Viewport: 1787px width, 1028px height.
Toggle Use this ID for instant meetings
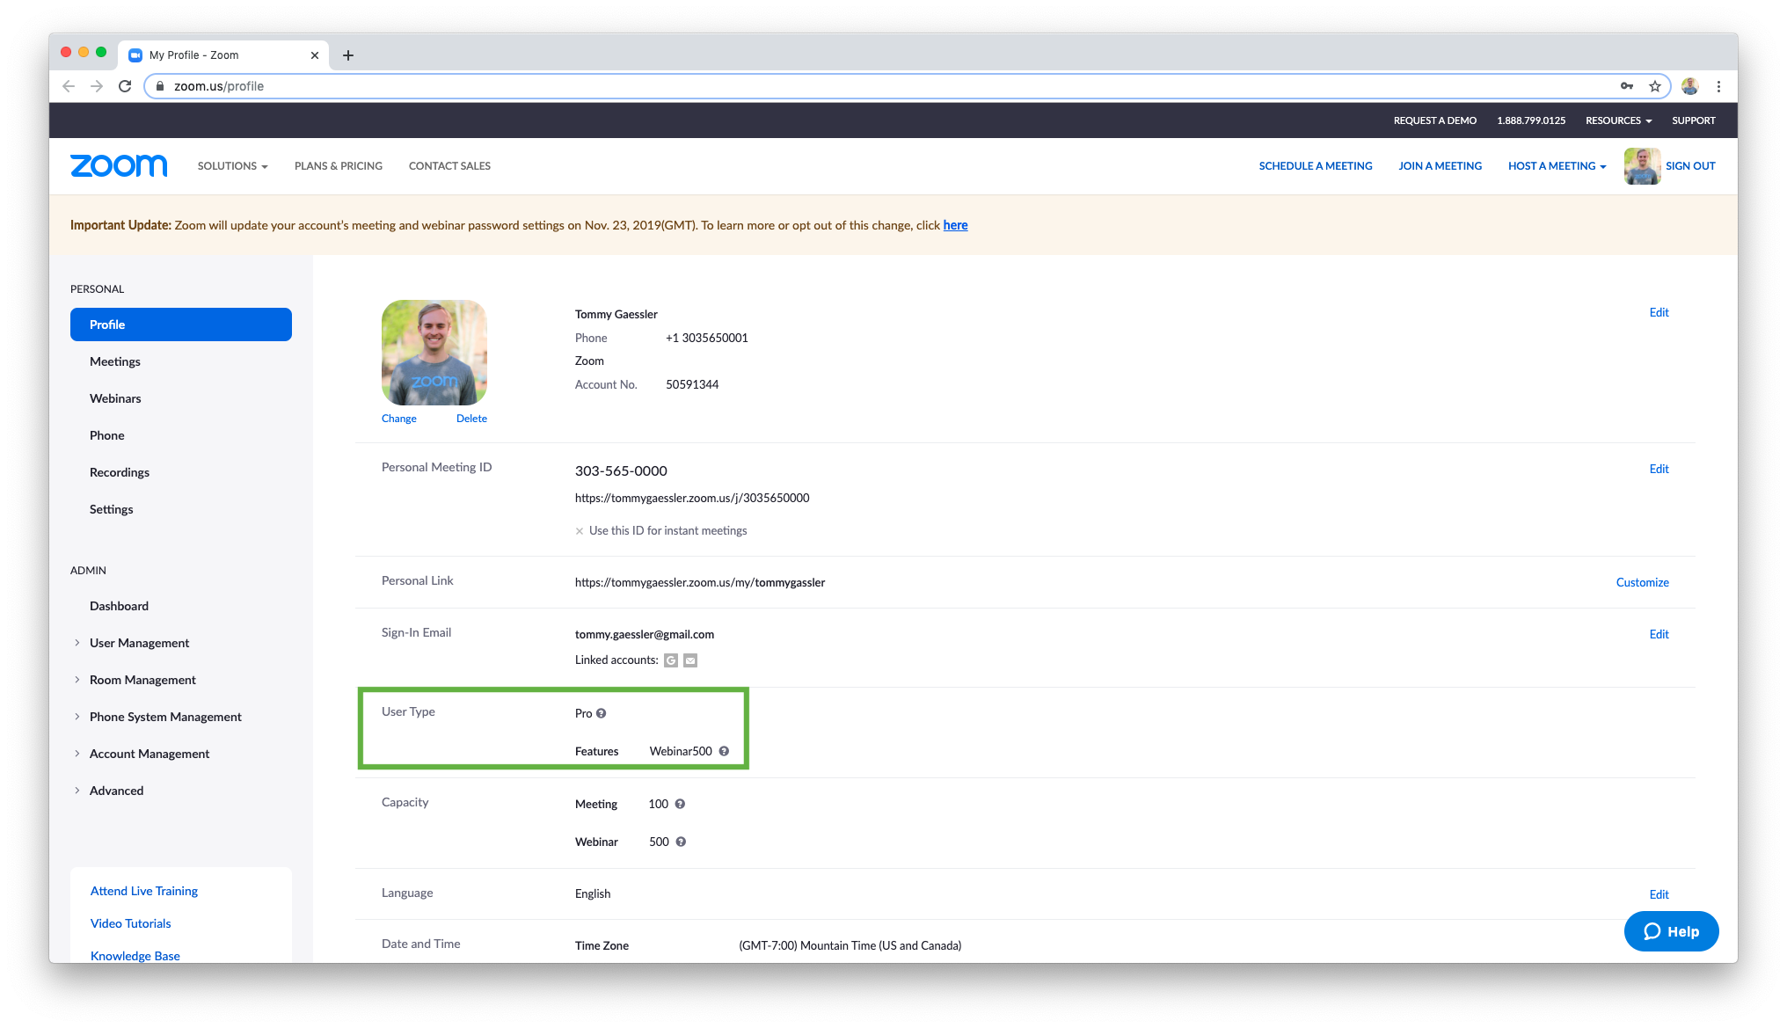click(x=580, y=531)
